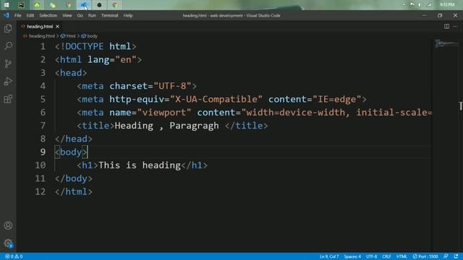Click the DOCTYPE declaration on line 1

pos(95,46)
